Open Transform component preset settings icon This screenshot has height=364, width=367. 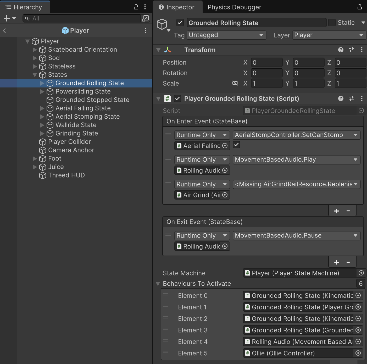(x=351, y=50)
